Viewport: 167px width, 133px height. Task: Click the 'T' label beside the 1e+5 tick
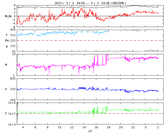[6, 114]
